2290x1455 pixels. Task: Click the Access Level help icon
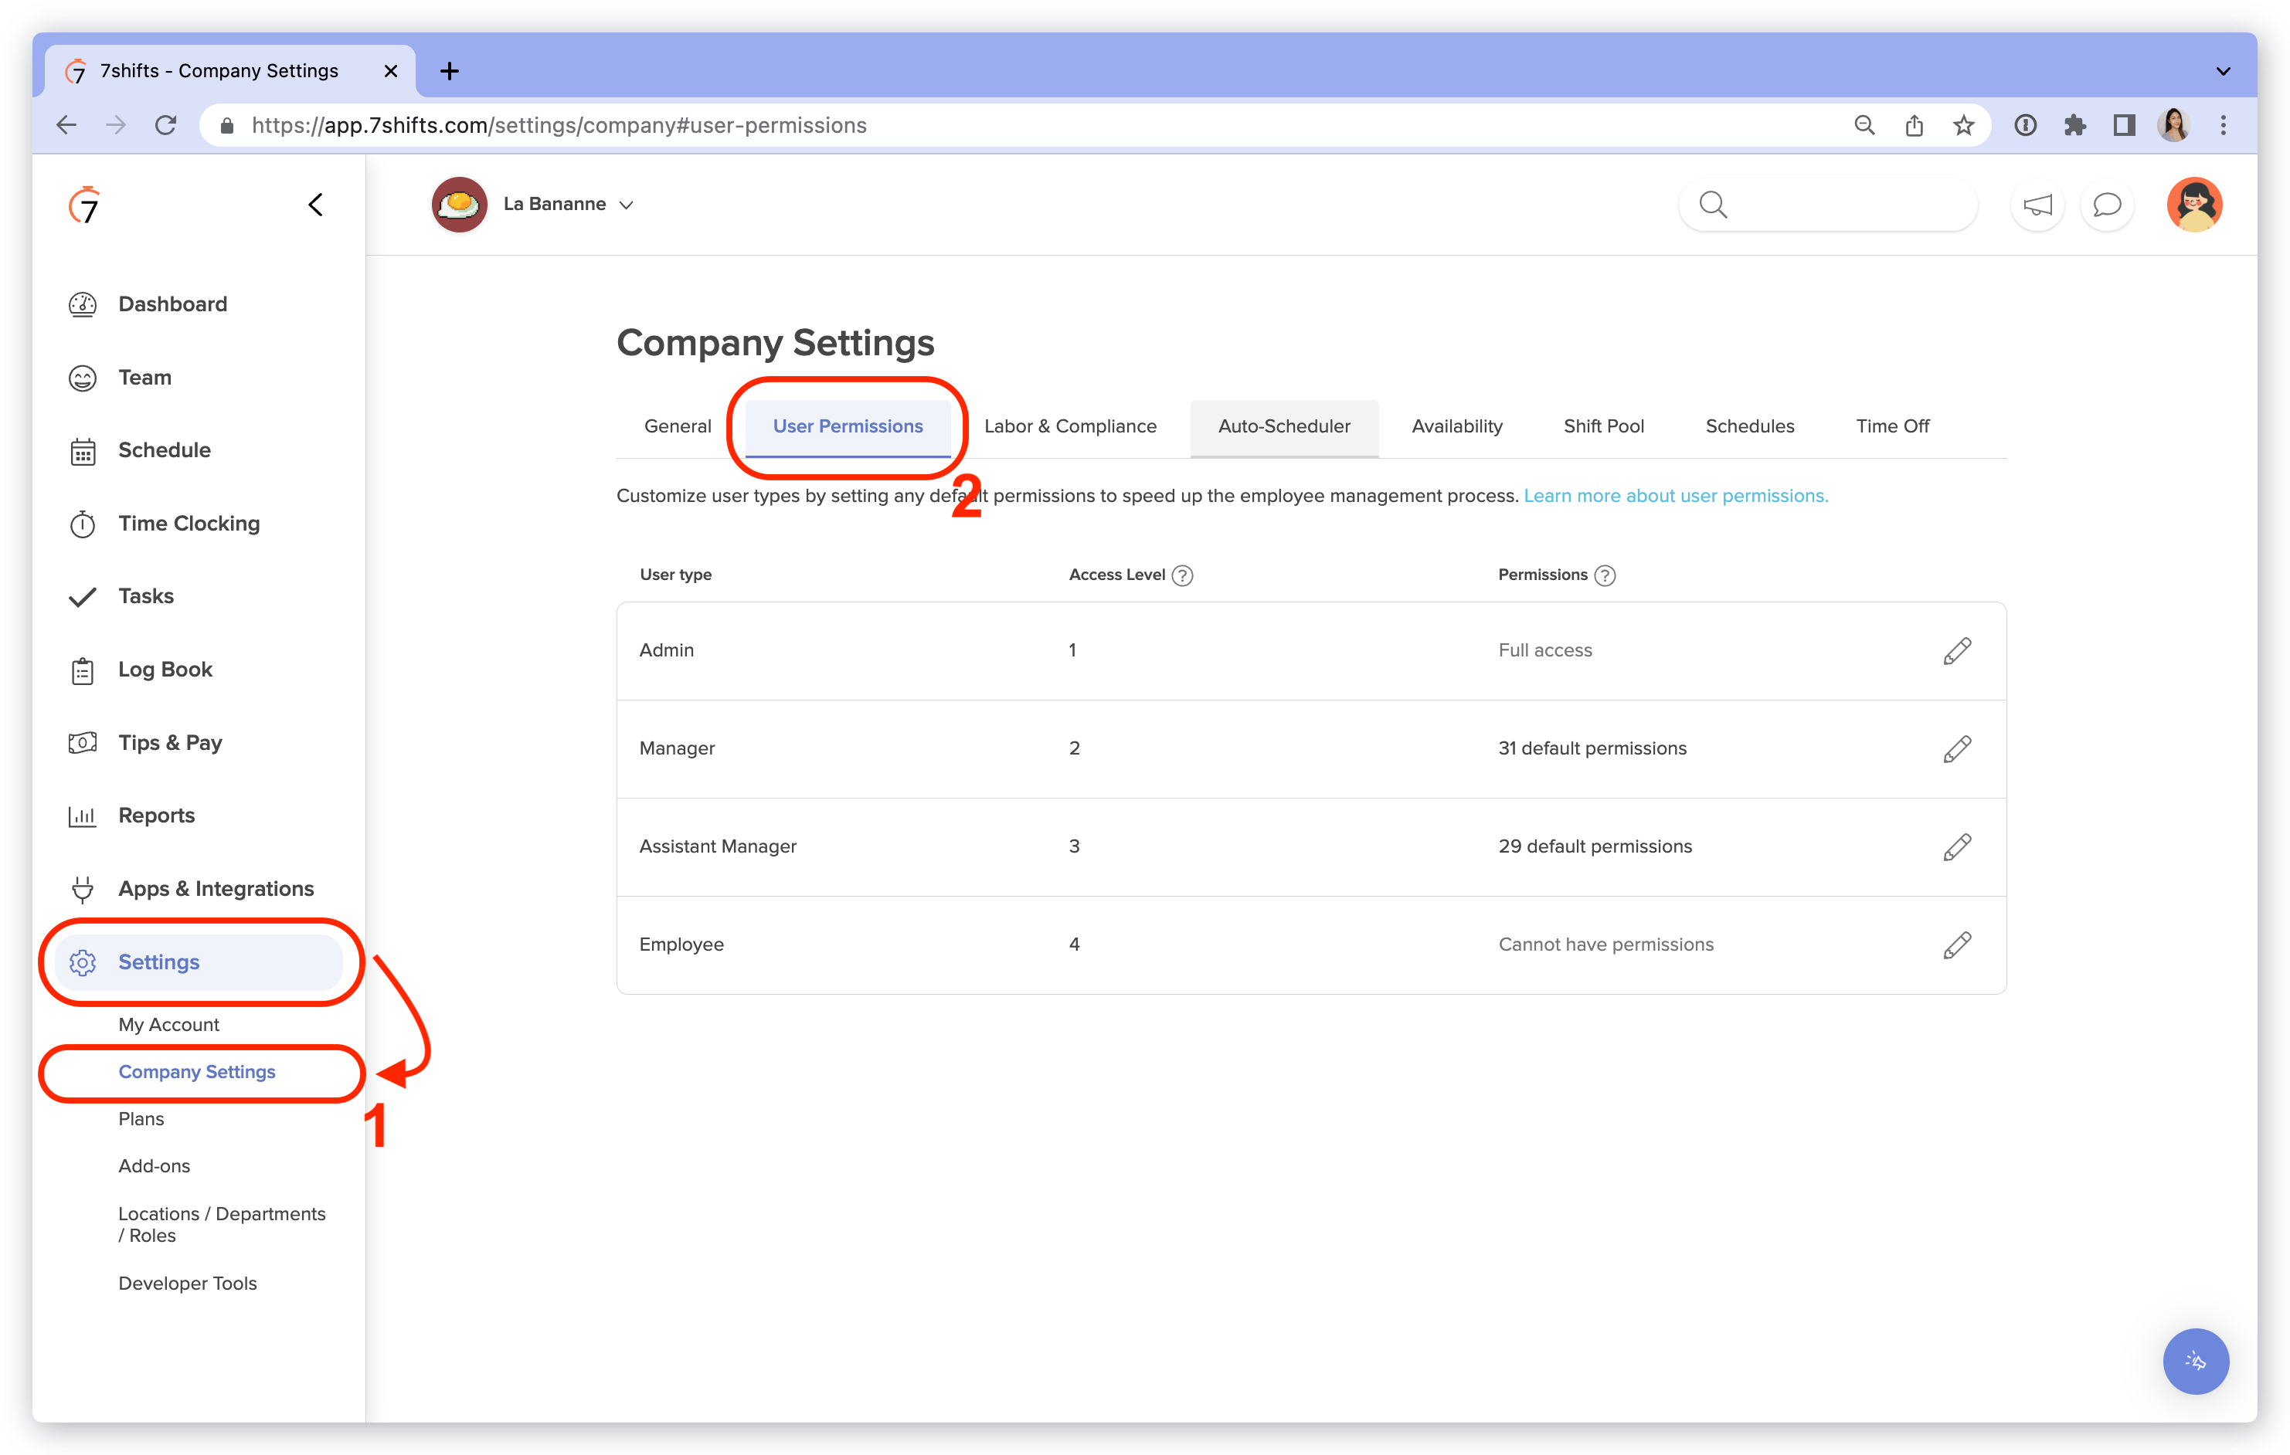pyautogui.click(x=1182, y=575)
